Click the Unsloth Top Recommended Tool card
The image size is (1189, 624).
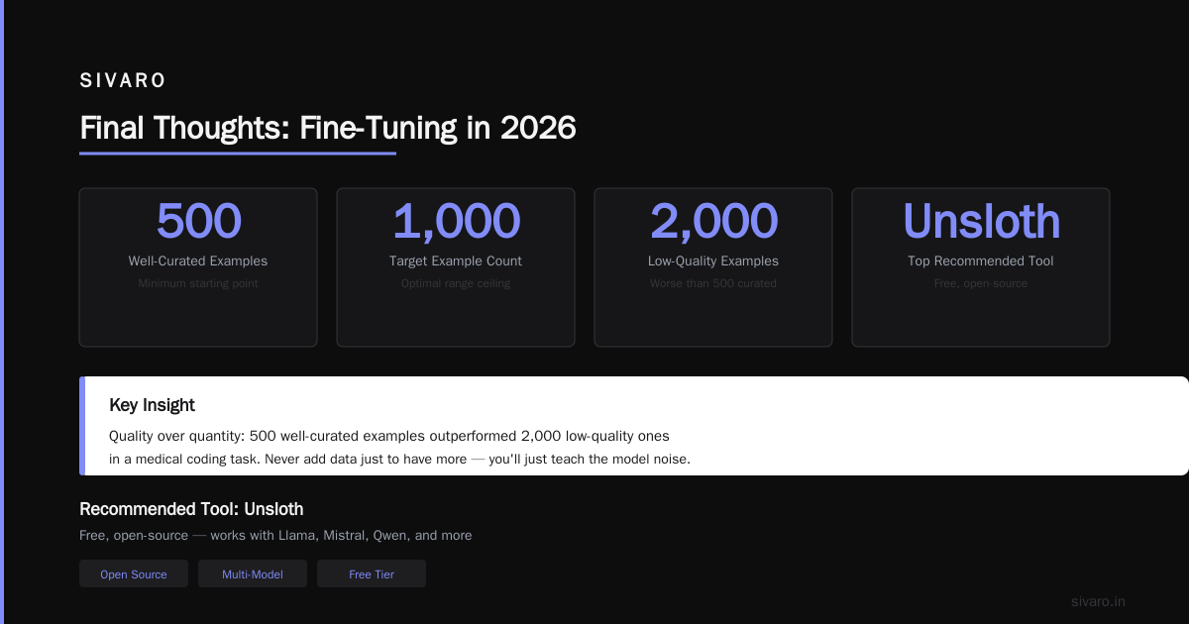pyautogui.click(x=981, y=267)
